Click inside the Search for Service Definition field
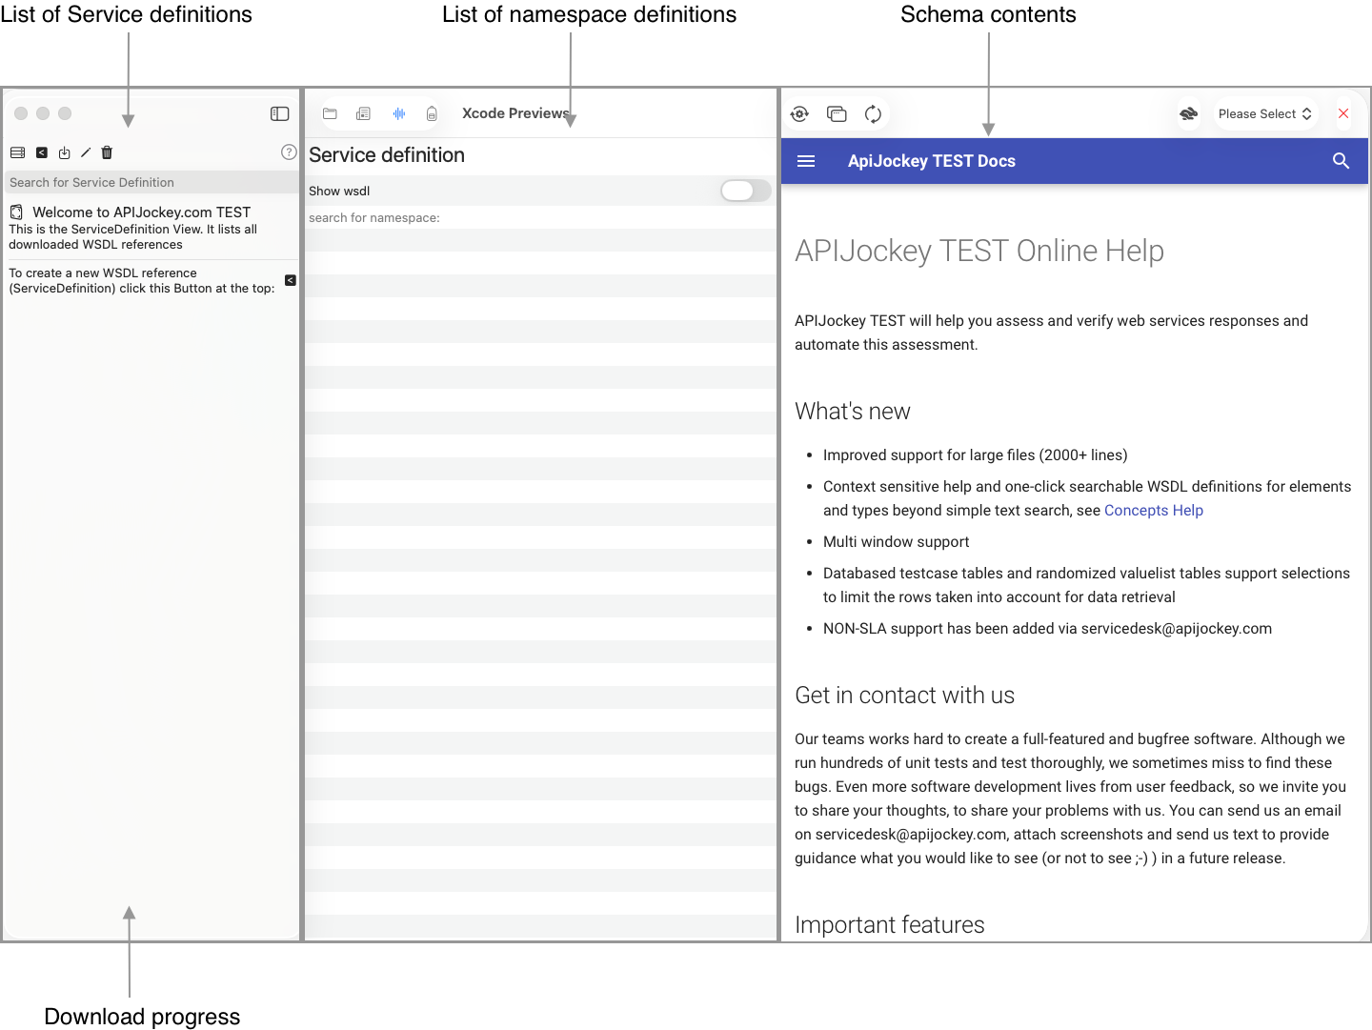 coord(143,182)
